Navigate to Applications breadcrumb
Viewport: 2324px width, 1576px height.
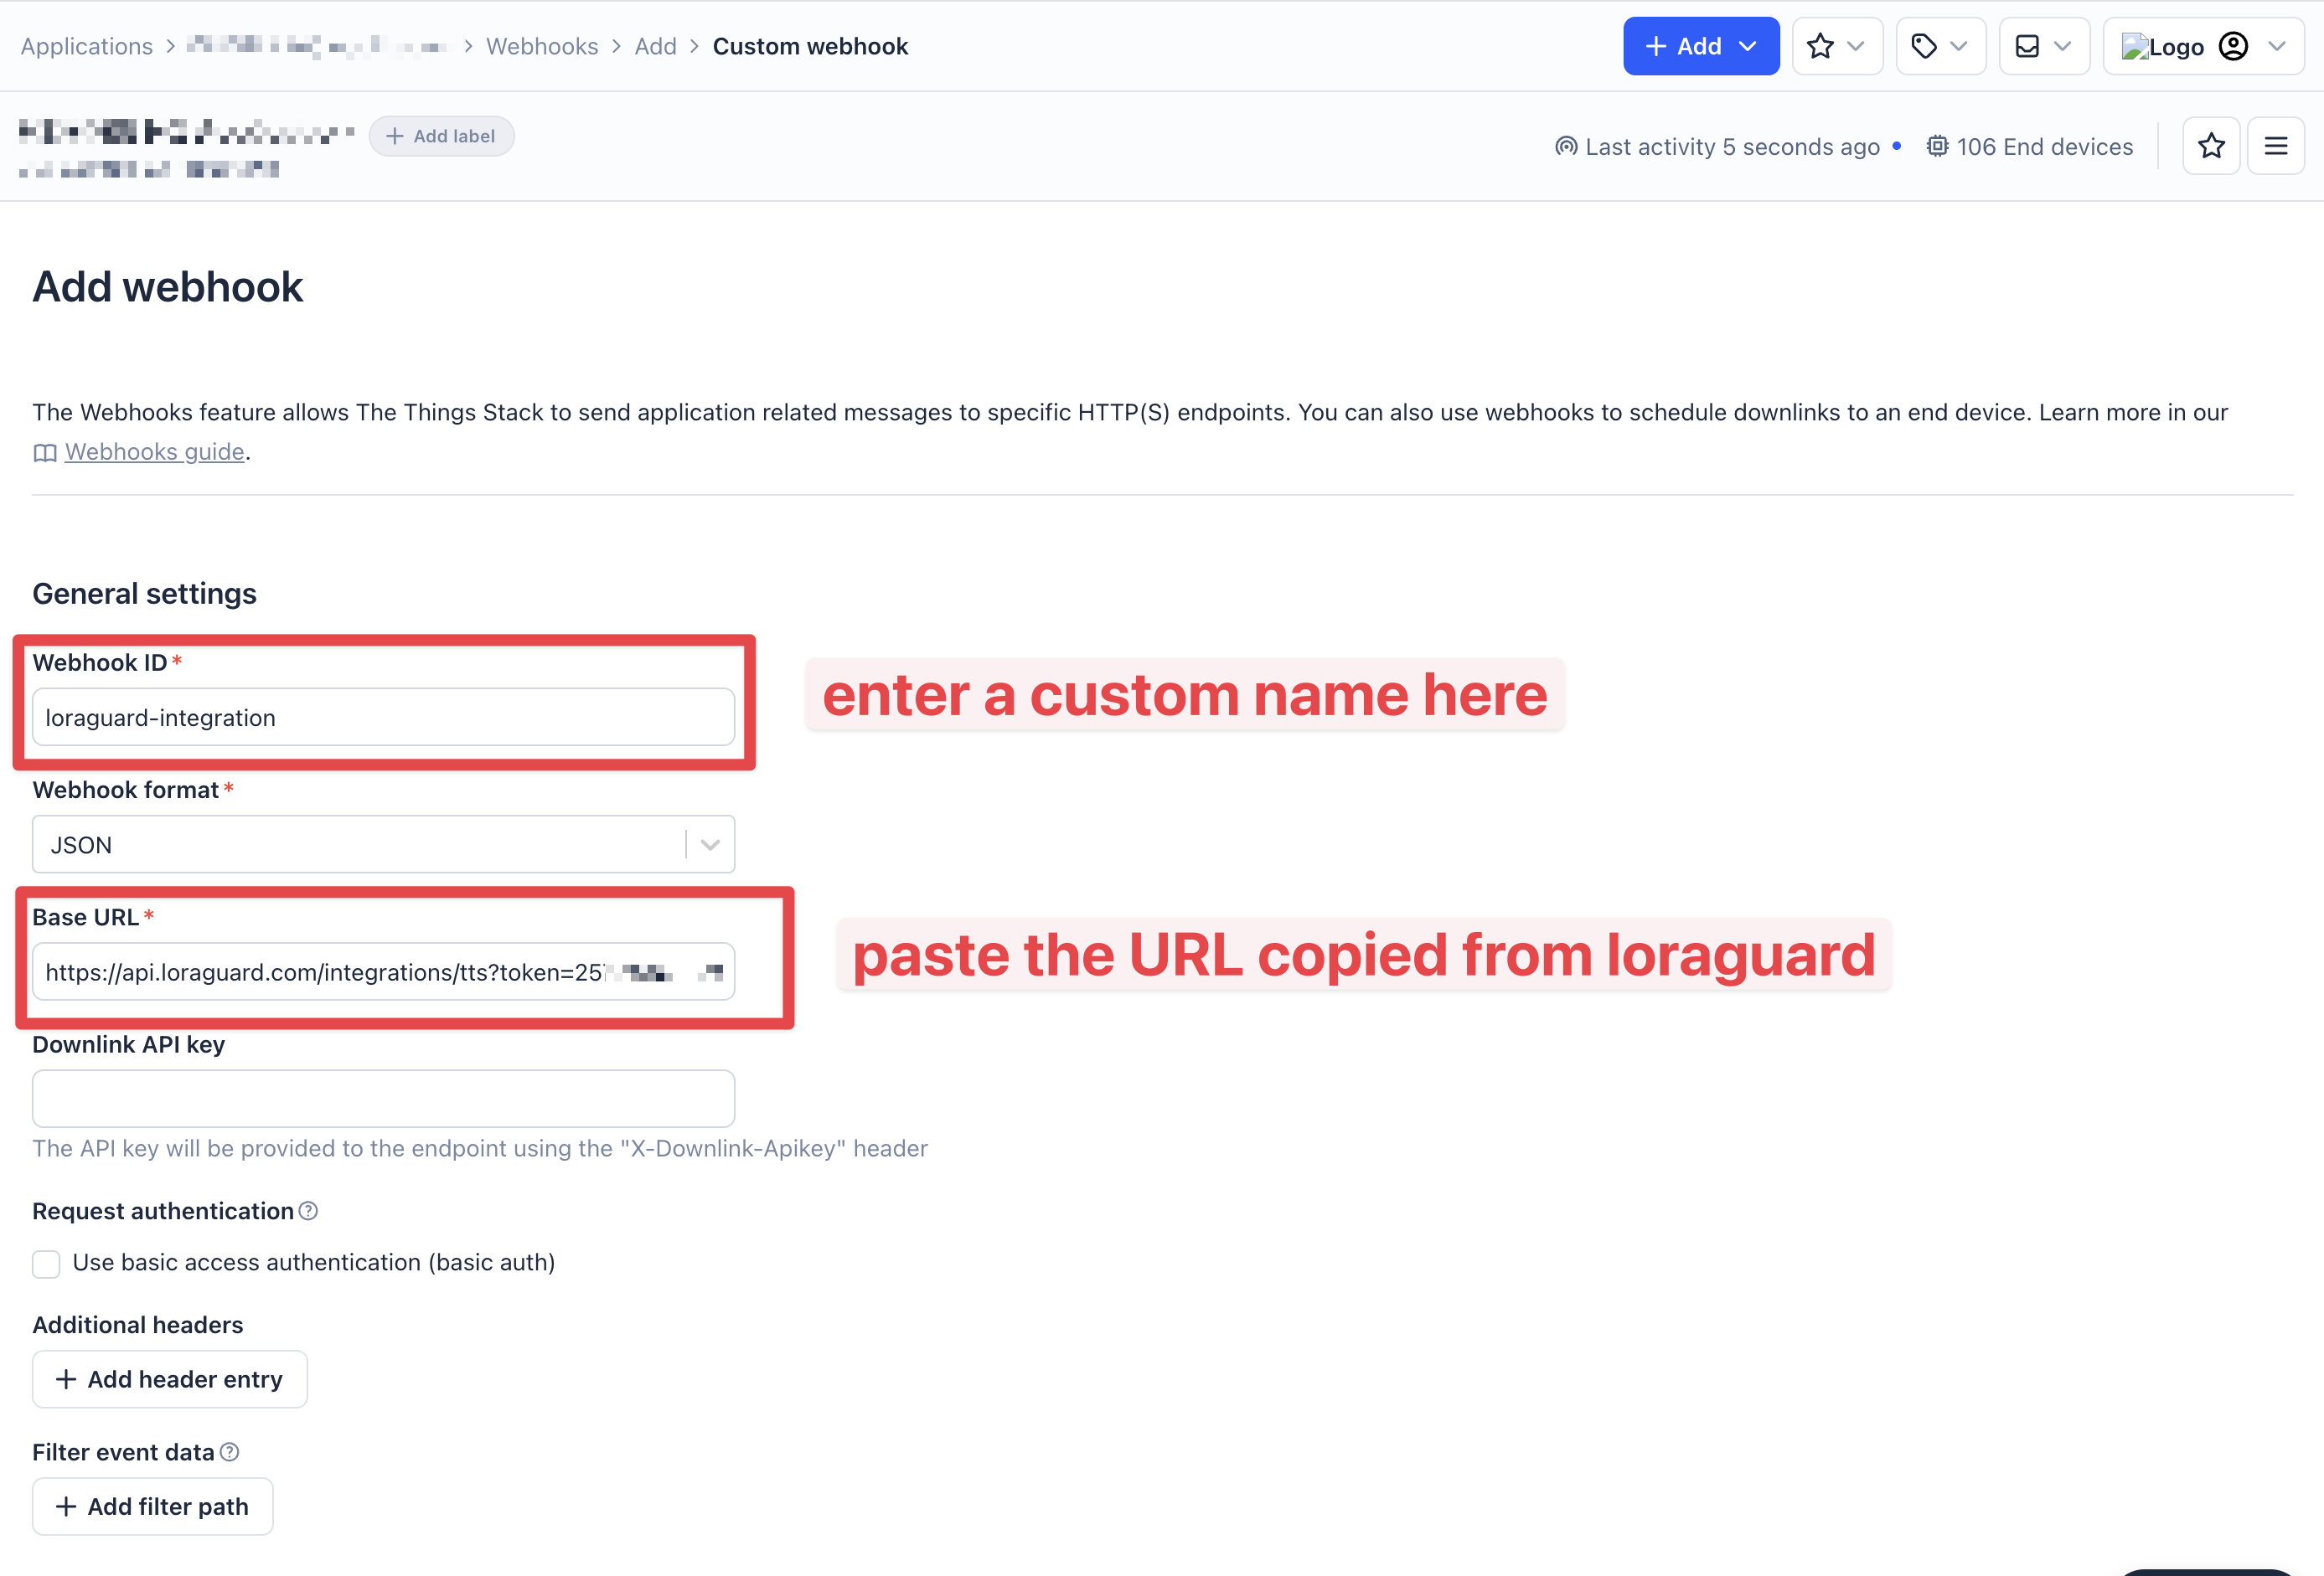pyautogui.click(x=86, y=46)
